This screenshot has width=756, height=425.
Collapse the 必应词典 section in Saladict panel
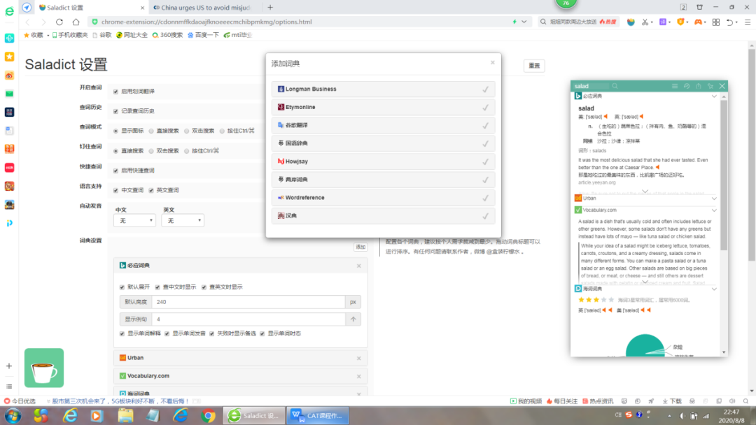pos(714,96)
